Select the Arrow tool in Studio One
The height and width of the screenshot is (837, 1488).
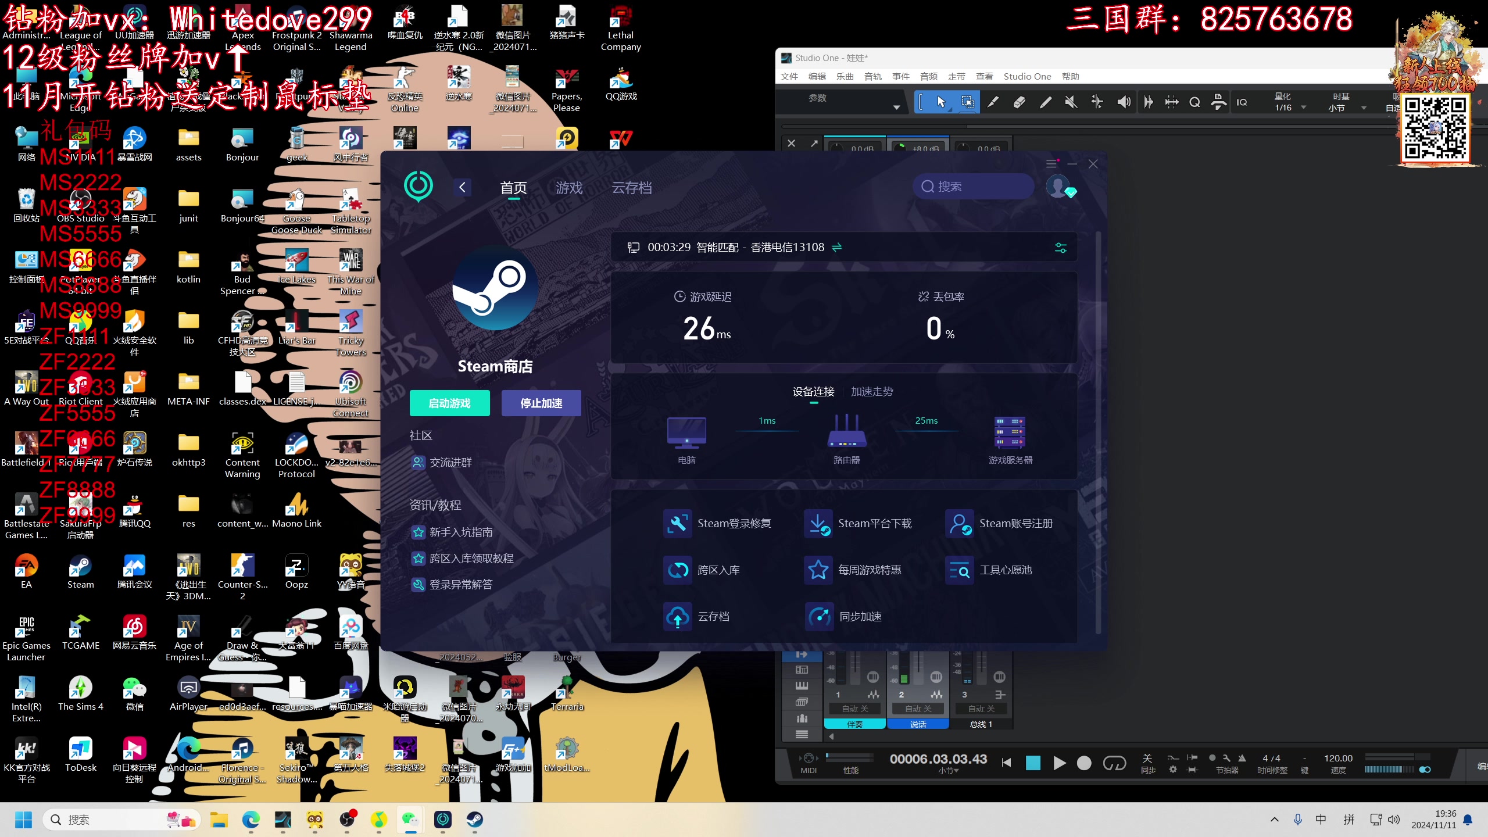click(941, 102)
